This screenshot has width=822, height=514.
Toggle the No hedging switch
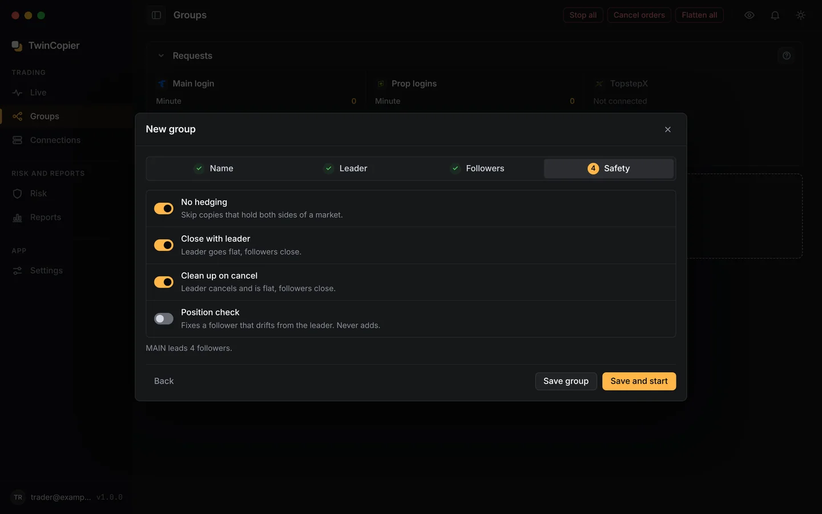pos(164,208)
